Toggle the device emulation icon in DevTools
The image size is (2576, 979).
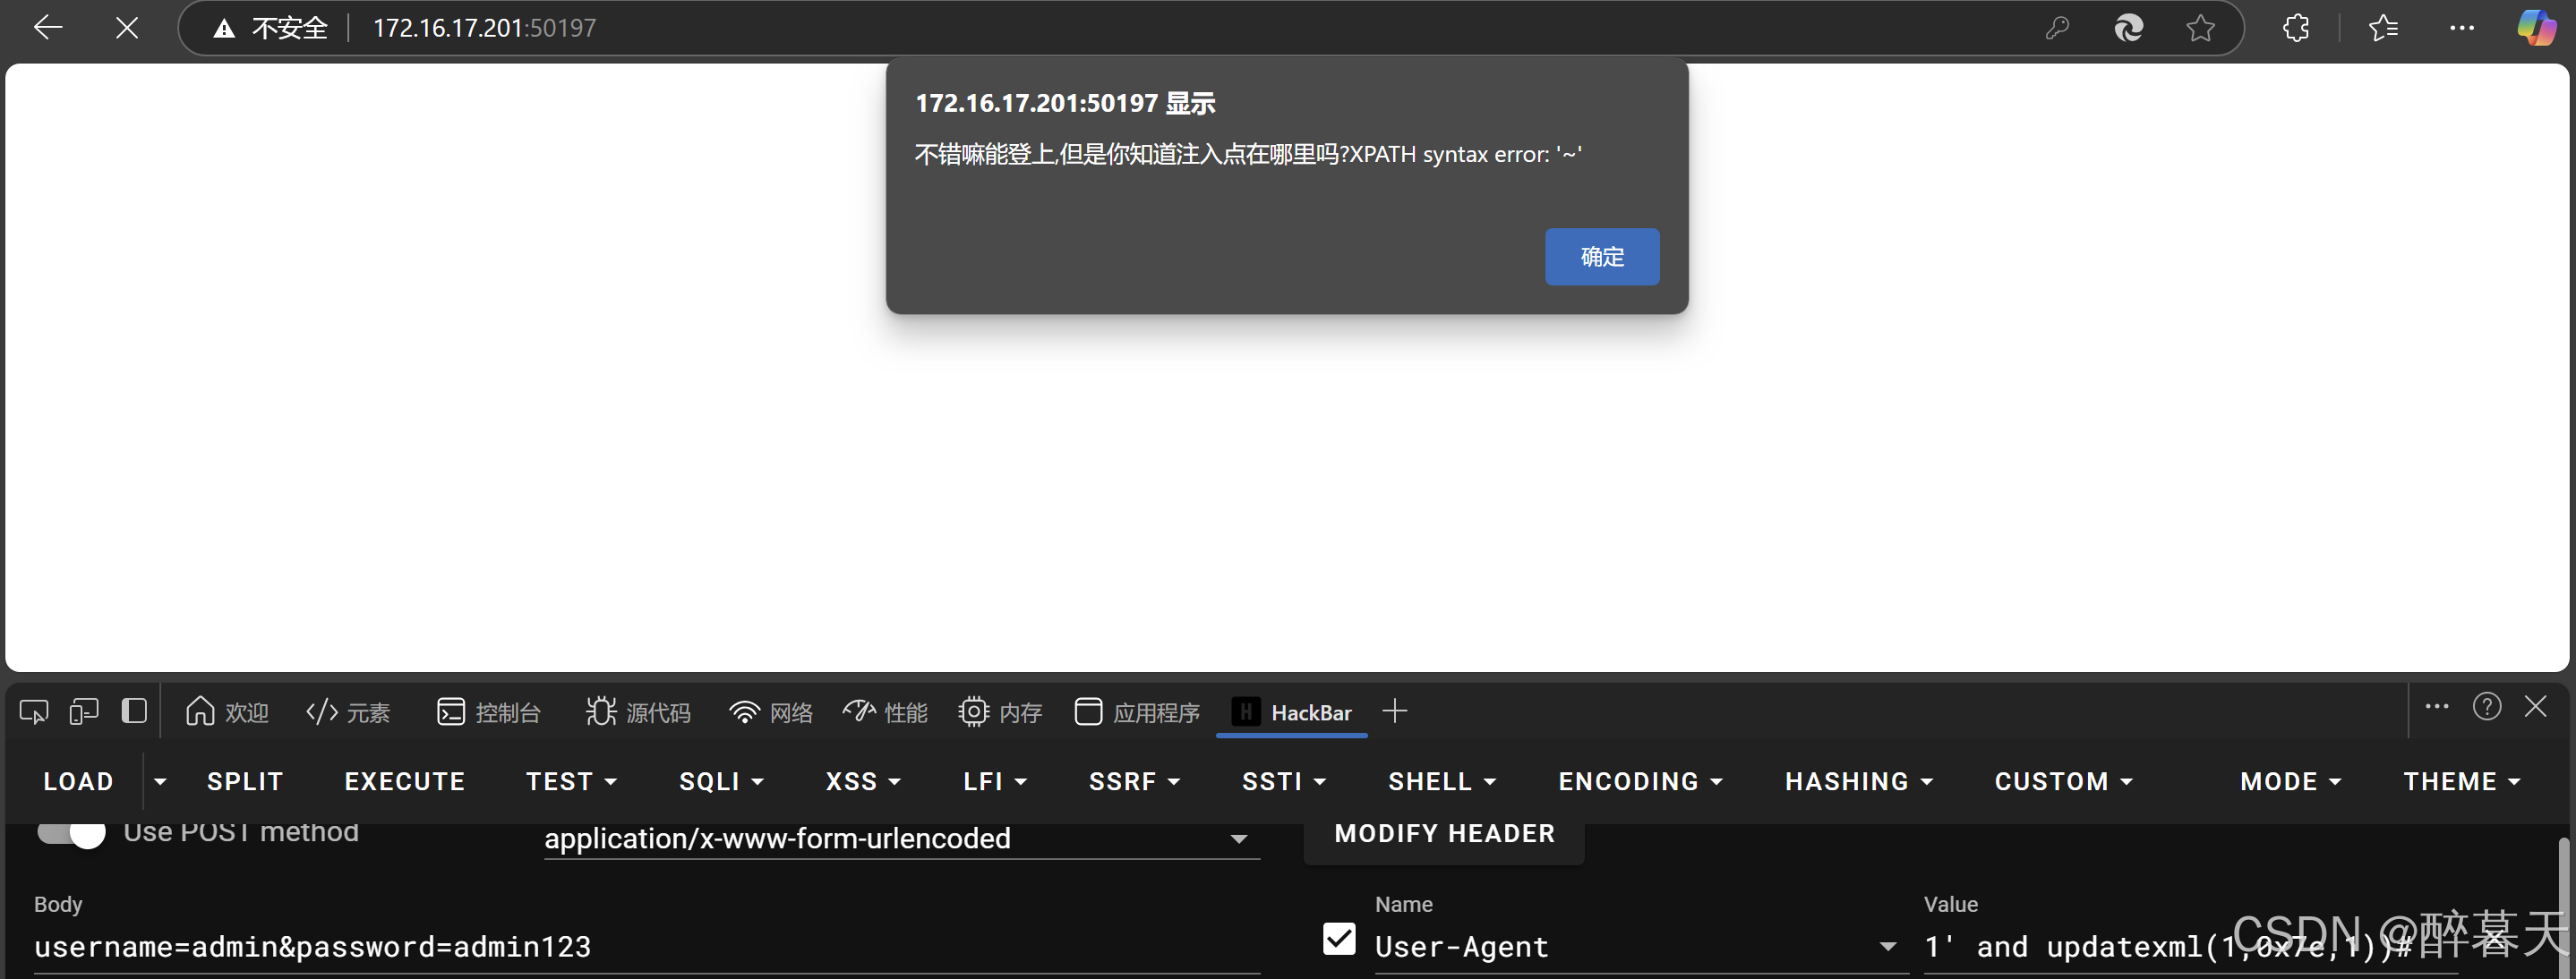pyautogui.click(x=84, y=711)
